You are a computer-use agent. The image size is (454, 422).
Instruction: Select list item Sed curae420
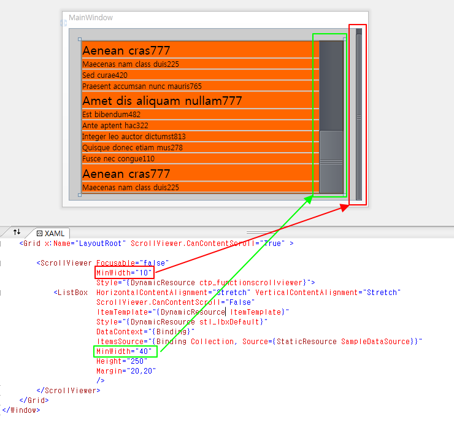(x=201, y=75)
